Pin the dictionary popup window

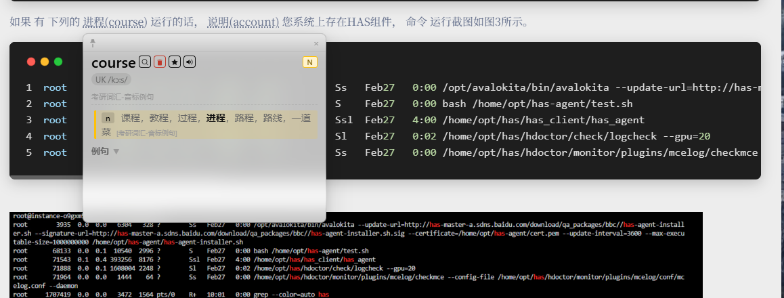point(93,43)
